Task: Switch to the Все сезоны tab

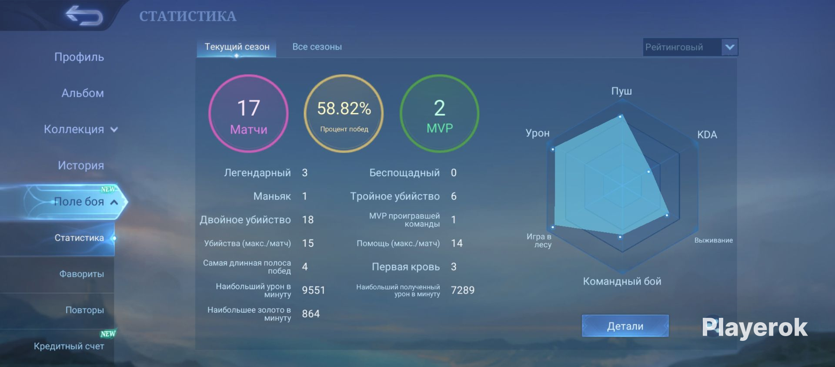Action: [x=317, y=47]
